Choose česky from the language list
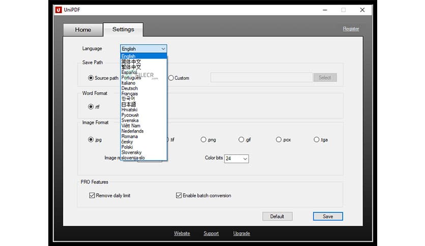This screenshot has width=425, height=246. tap(144, 142)
